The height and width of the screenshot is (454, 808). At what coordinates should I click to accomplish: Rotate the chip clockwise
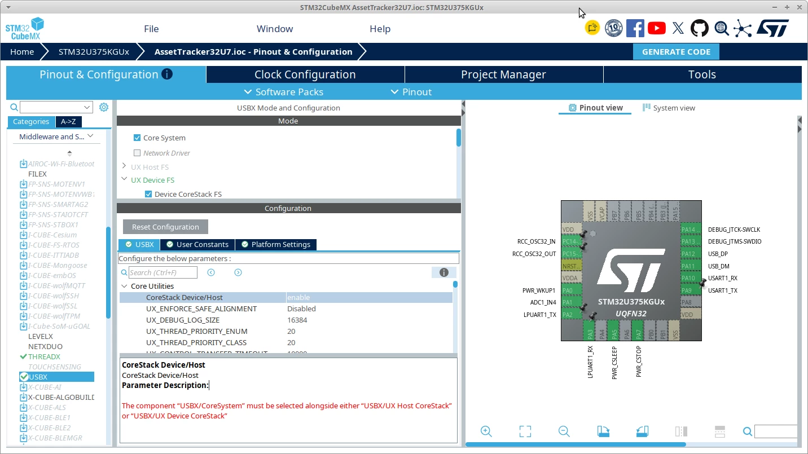tap(603, 431)
